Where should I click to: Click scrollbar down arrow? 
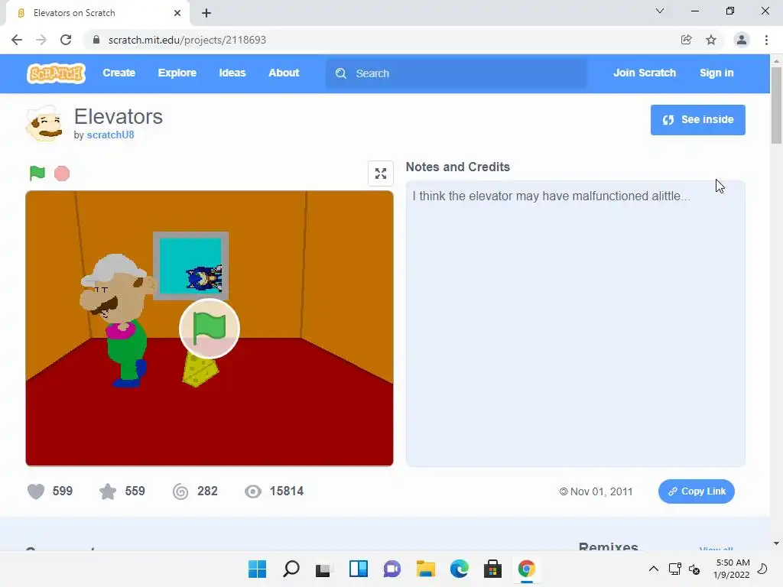tap(776, 543)
